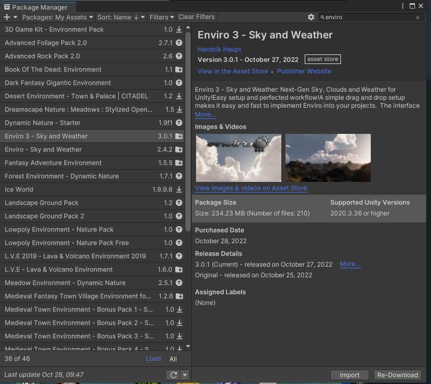
Task: Click download icon for Desert Environment CITADEL
Action: 179,96
